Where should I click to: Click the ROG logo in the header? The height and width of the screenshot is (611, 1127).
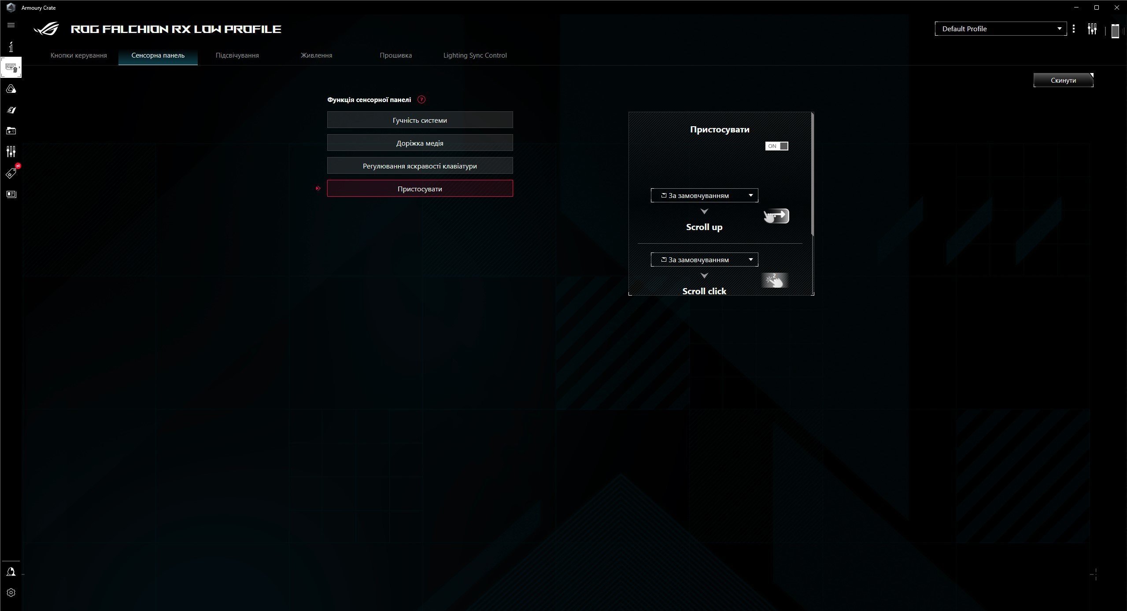coord(47,29)
